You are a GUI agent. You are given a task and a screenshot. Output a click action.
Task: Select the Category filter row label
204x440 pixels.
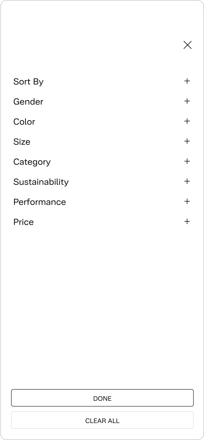[32, 162]
